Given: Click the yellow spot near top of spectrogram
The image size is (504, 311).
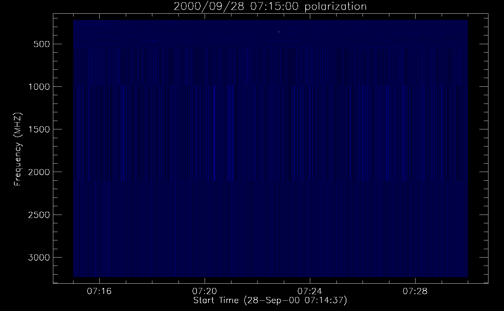Looking at the screenshot, I should [x=279, y=32].
